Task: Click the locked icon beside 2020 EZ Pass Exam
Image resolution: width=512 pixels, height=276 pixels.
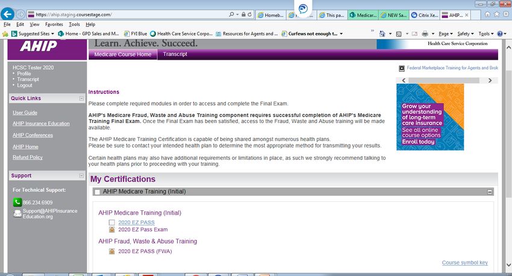Action: [x=111, y=230]
